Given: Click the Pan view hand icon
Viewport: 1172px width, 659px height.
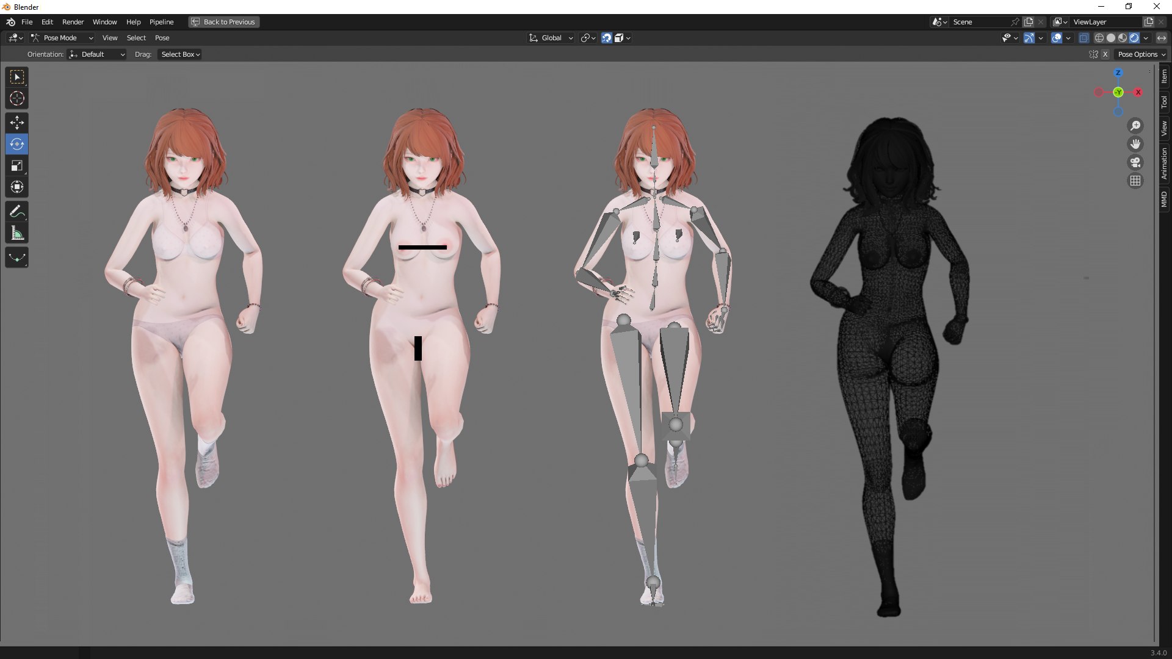Looking at the screenshot, I should click(x=1135, y=144).
